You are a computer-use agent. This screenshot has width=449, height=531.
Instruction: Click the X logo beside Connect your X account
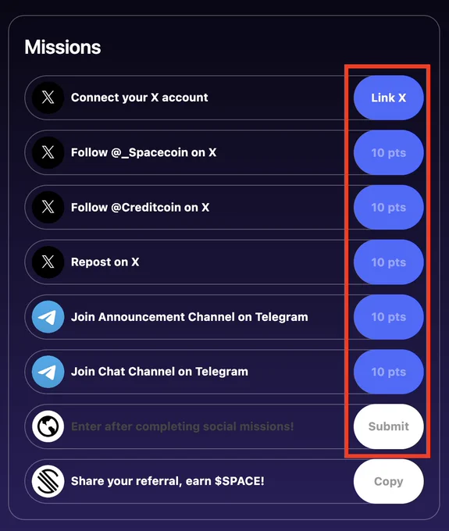tap(48, 98)
